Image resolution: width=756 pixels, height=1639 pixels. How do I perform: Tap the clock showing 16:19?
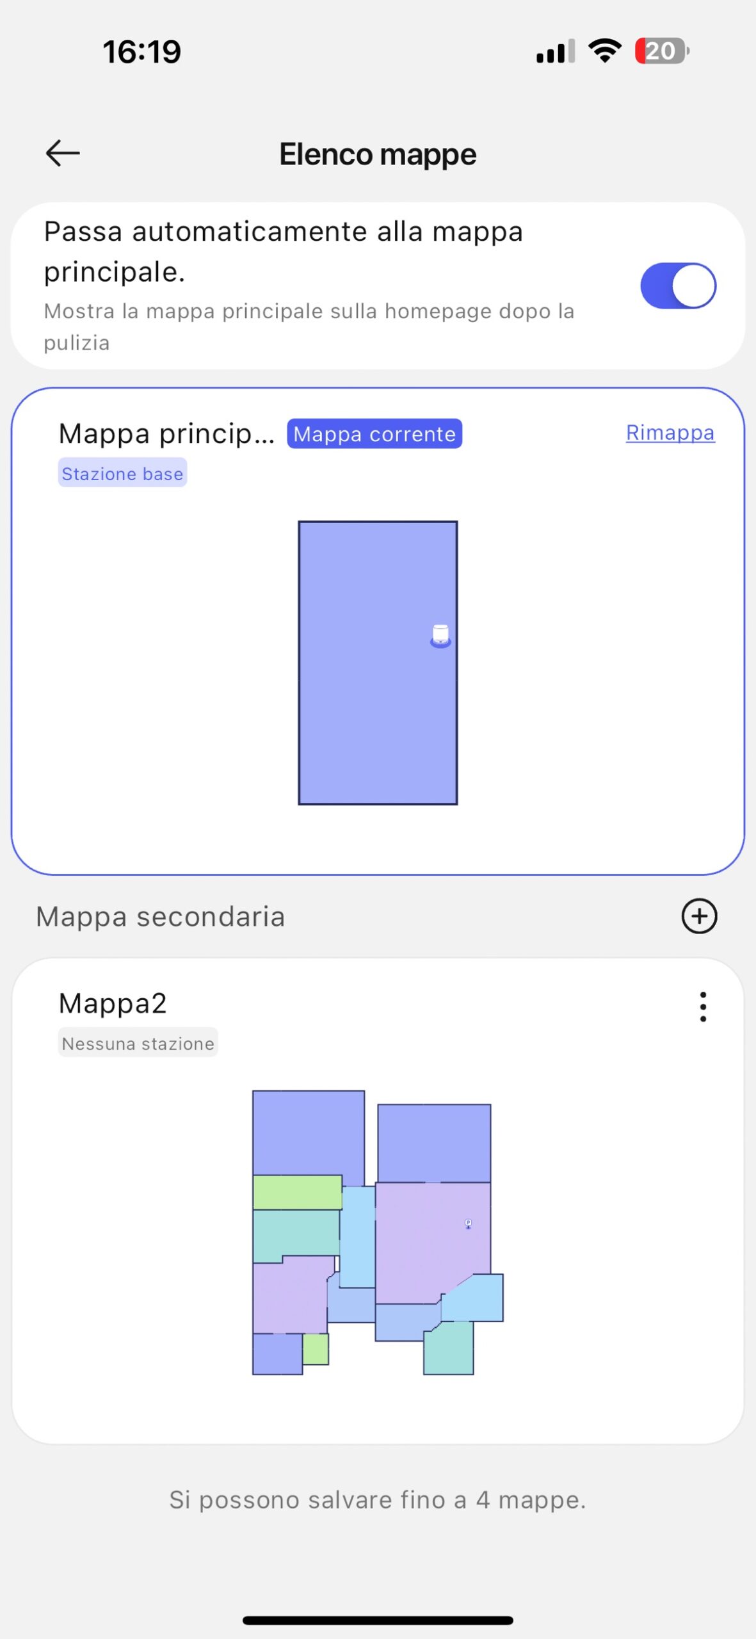pyautogui.click(x=142, y=51)
